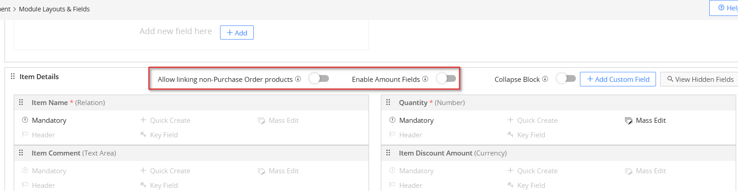Toggle Allow linking non-Purchase Order products

(x=319, y=79)
